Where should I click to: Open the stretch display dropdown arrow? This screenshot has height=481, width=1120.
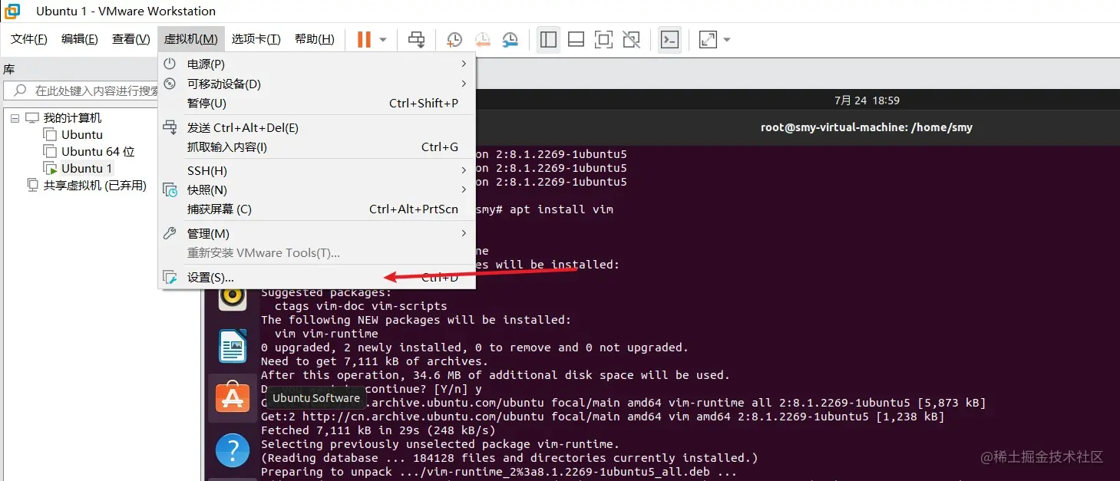tap(727, 39)
